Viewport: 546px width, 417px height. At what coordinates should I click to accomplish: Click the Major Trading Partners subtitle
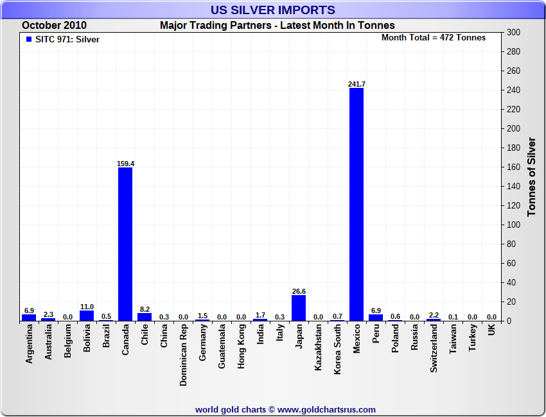(x=277, y=26)
